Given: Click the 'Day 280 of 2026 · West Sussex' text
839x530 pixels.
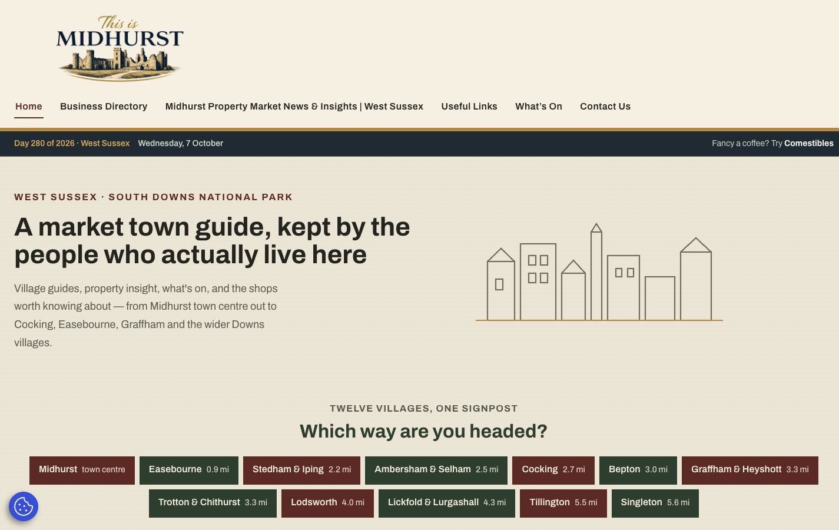Looking at the screenshot, I should [x=72, y=143].
